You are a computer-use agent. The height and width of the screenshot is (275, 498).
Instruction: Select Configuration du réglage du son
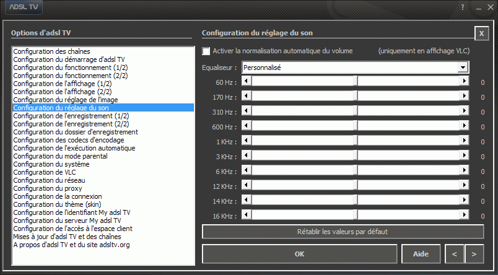pos(103,108)
